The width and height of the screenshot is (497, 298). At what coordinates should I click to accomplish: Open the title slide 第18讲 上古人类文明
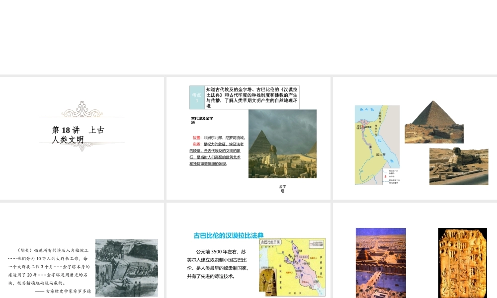point(82,138)
